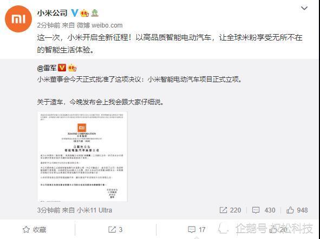Image resolution: width=320 pixels, height=239 pixels.
Task: Click 收藏 star to favorite post
Action: [34, 230]
